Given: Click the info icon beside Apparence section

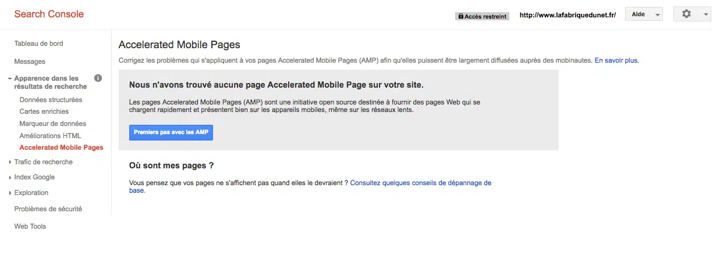Looking at the screenshot, I should coord(98,78).
